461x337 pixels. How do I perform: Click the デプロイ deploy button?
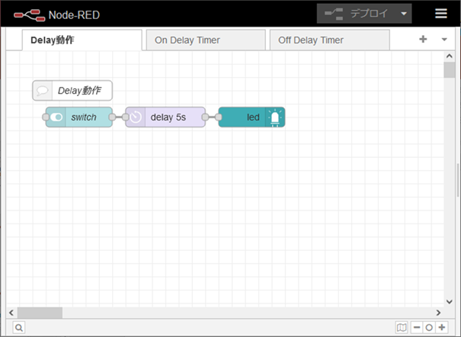click(x=357, y=14)
